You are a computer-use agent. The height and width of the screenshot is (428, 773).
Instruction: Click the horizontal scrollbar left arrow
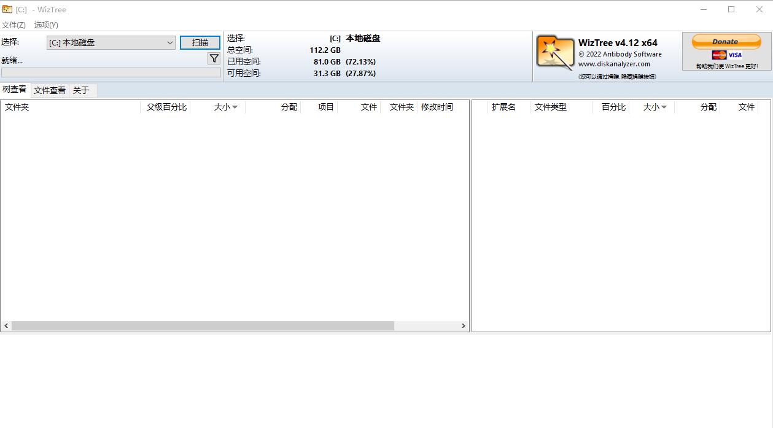pyautogui.click(x=6, y=326)
